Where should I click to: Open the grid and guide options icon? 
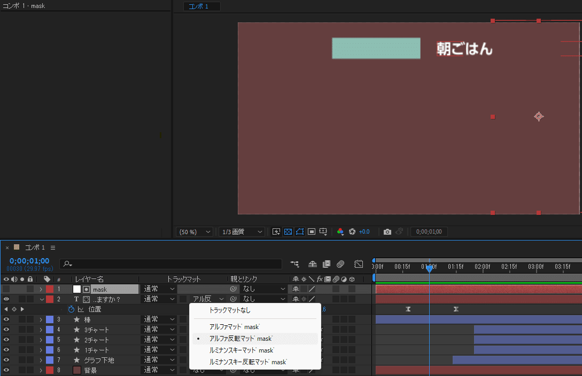323,231
